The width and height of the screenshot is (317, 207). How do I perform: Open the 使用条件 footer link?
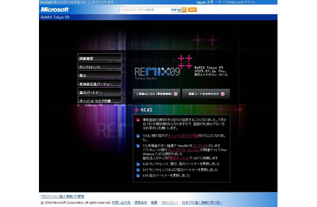pyautogui.click(x=141, y=202)
